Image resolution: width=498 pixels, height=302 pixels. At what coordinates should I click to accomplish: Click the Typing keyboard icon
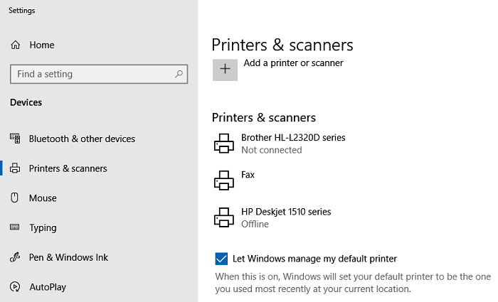pos(15,228)
